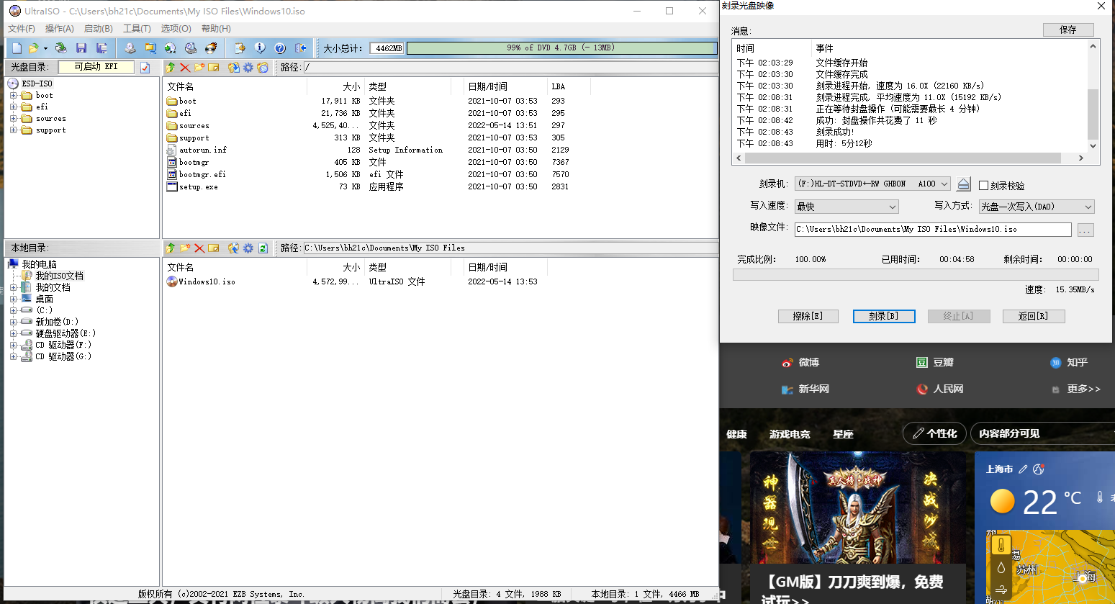Click the 刻录[B] burn button

click(884, 316)
